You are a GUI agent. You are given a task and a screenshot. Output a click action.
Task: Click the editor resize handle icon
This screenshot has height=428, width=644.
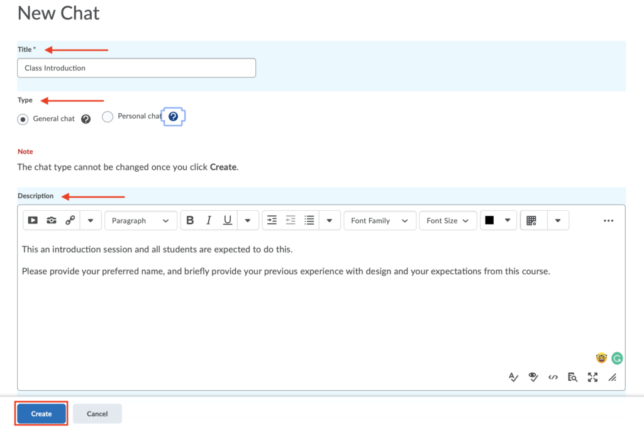tap(613, 377)
